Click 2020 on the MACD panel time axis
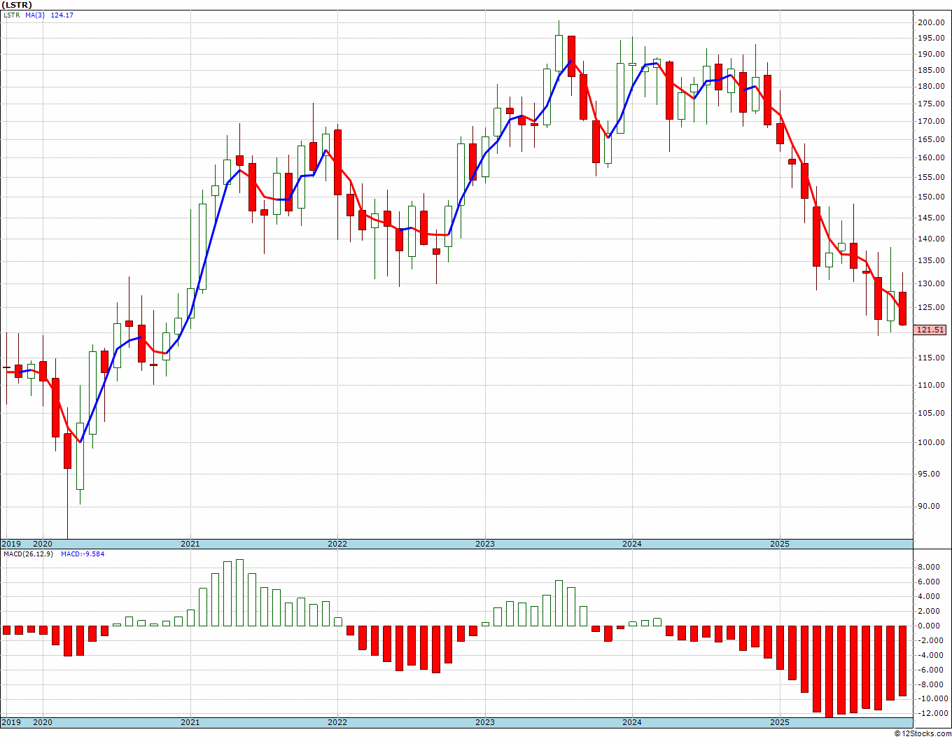 [x=43, y=722]
